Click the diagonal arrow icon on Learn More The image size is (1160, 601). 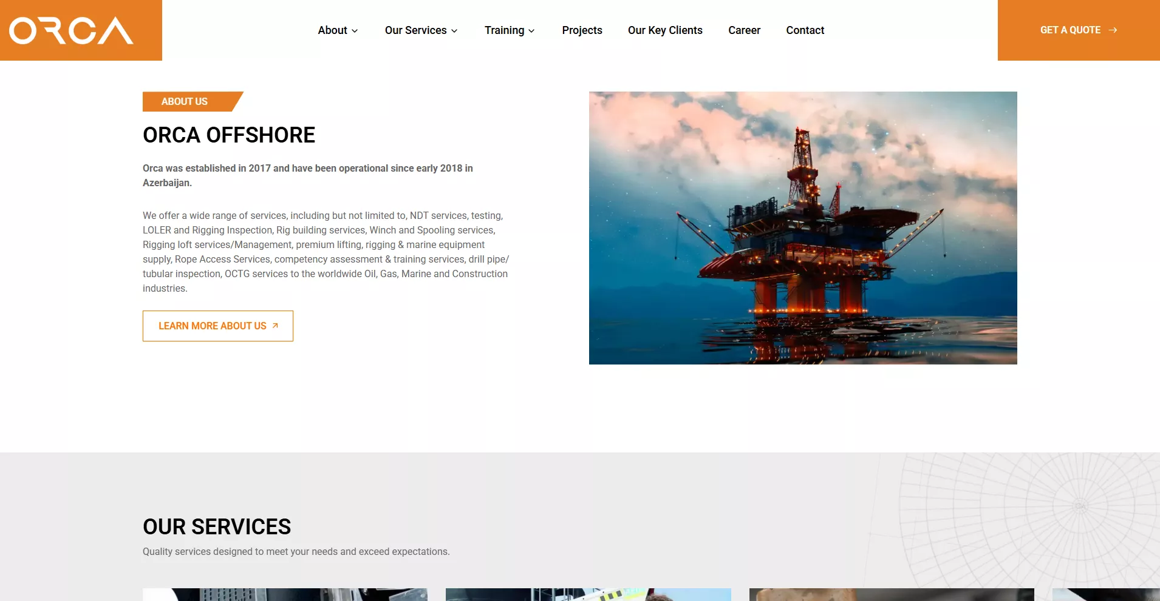click(x=275, y=326)
